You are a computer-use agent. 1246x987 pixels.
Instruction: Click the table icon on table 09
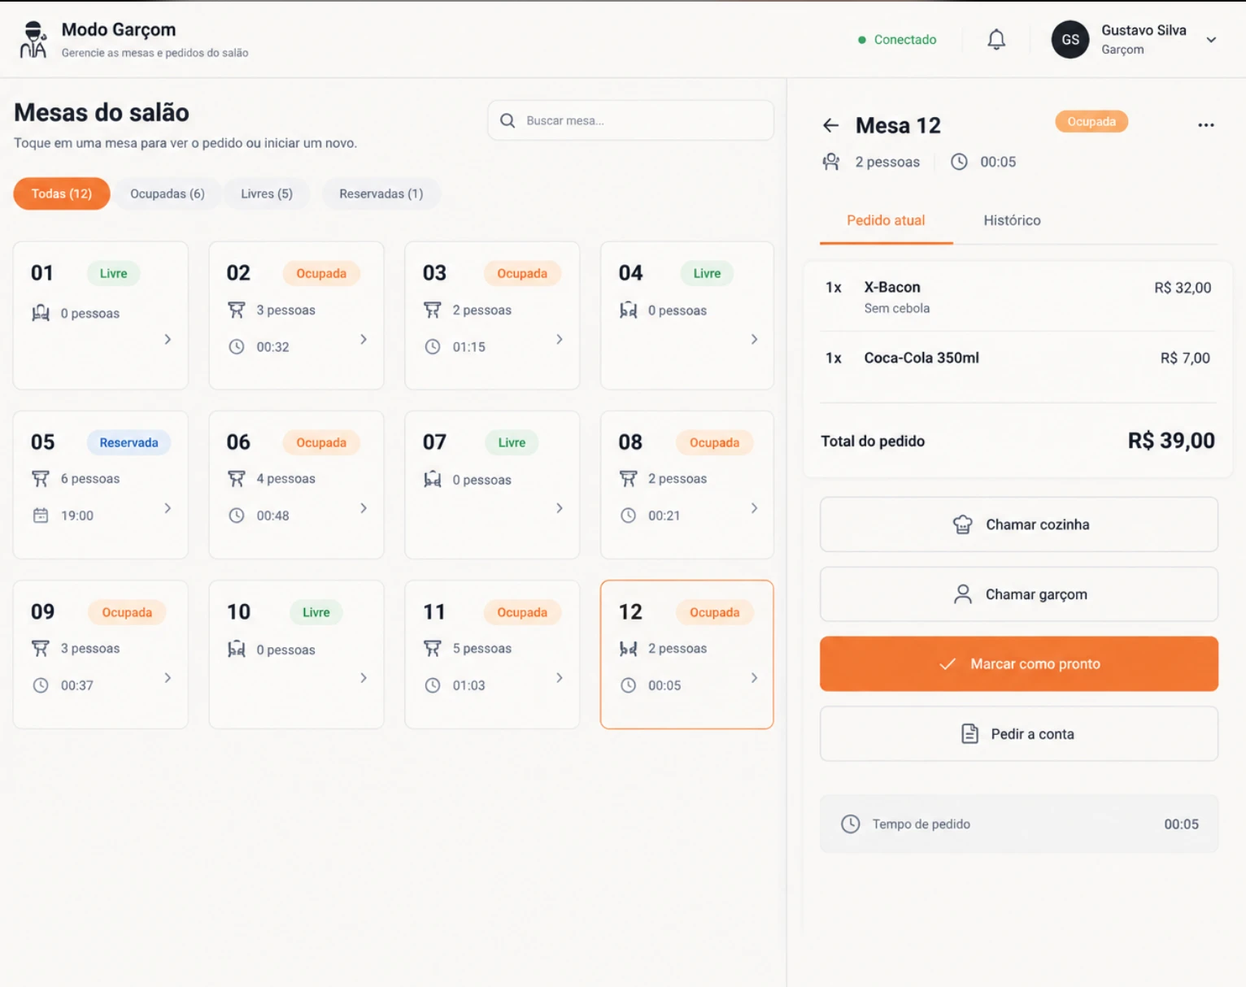[x=41, y=648]
